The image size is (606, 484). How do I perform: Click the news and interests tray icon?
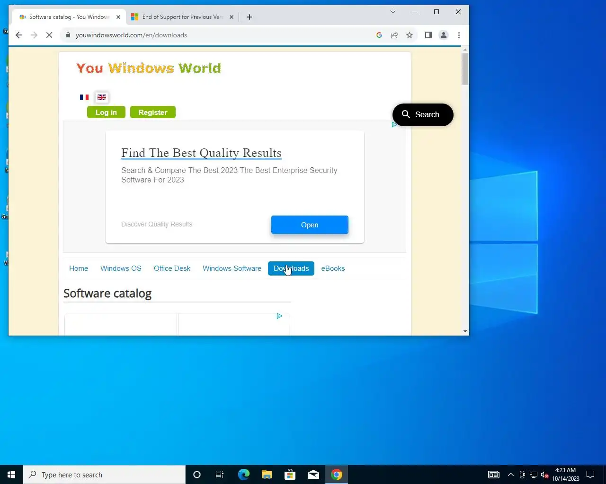[494, 475]
